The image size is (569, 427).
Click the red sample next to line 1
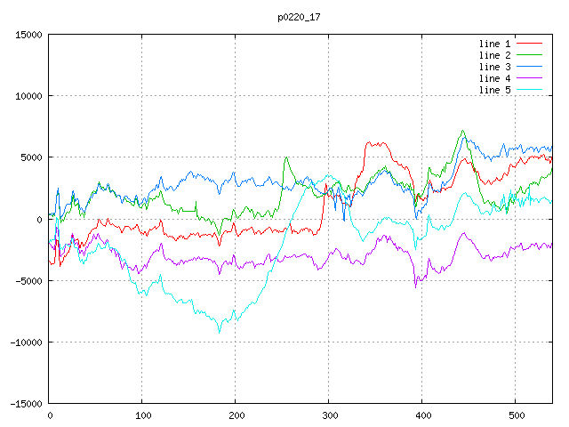pyautogui.click(x=530, y=44)
